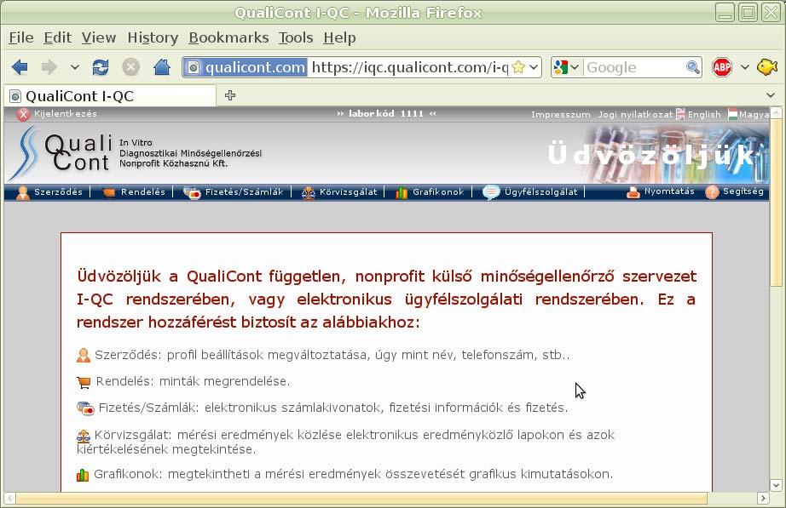Image resolution: width=786 pixels, height=508 pixels.
Task: Go back with the blue back arrow
Action: point(20,67)
